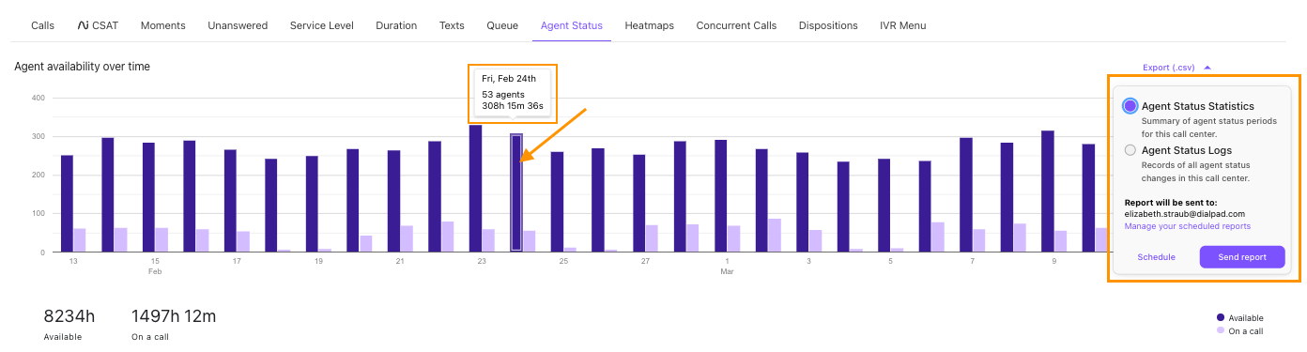Viewport: 1307px width, 352px height.
Task: Go to the Dispositions tab
Action: (828, 25)
